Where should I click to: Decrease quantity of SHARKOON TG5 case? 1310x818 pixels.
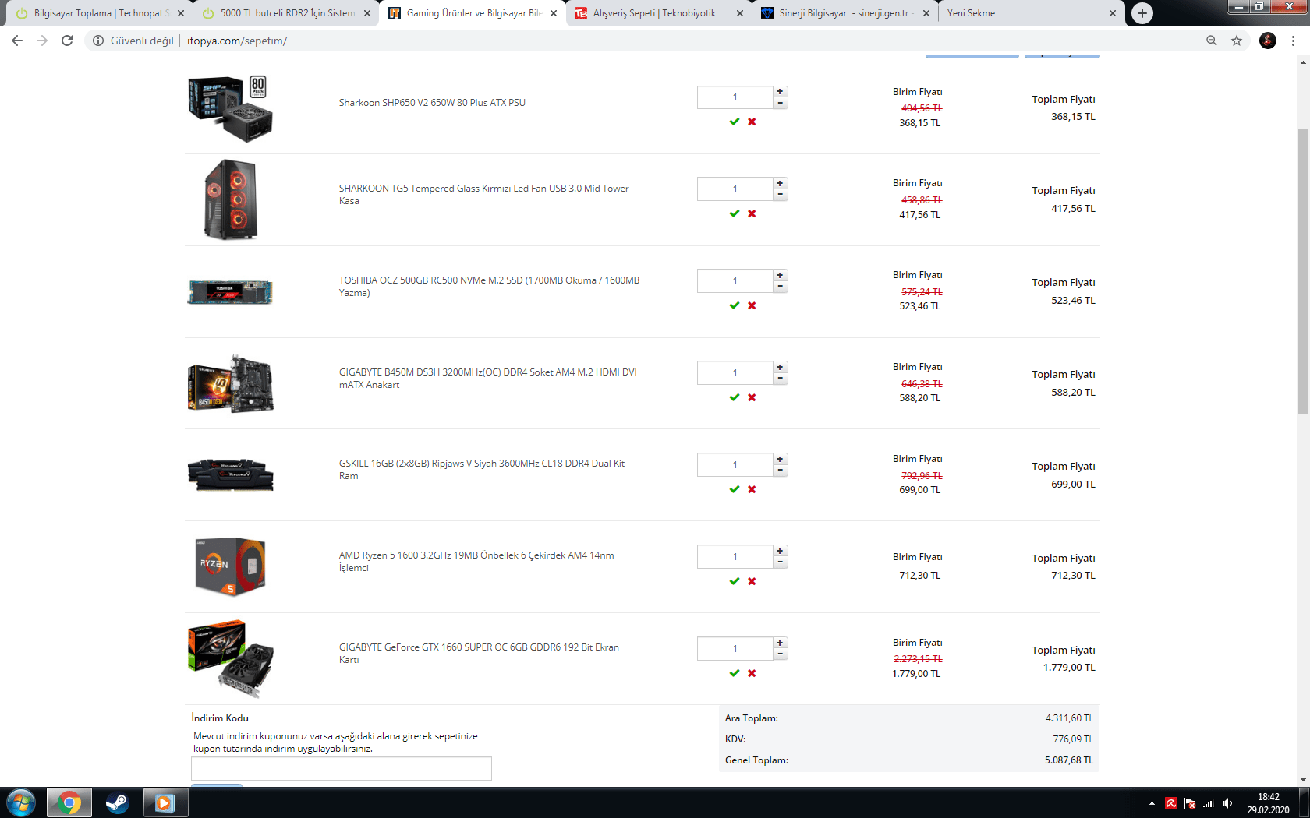[x=780, y=195]
